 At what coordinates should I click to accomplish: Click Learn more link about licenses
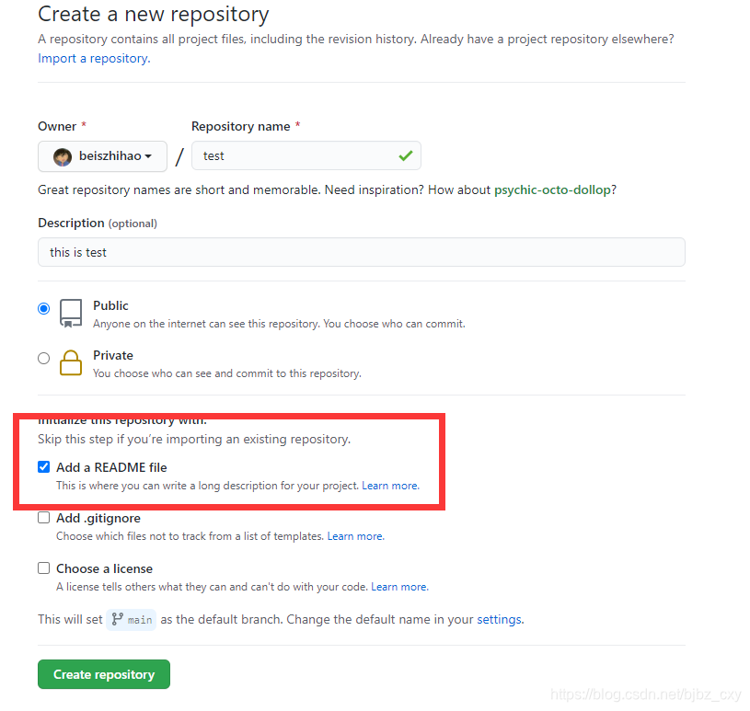coord(399,587)
